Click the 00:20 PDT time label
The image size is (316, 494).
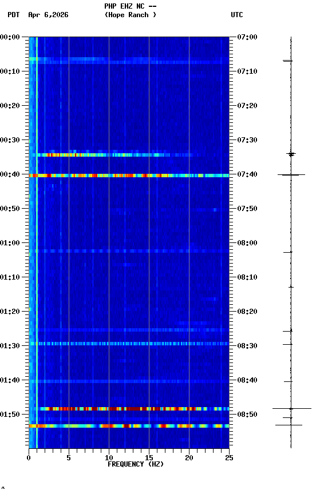pyautogui.click(x=10, y=106)
